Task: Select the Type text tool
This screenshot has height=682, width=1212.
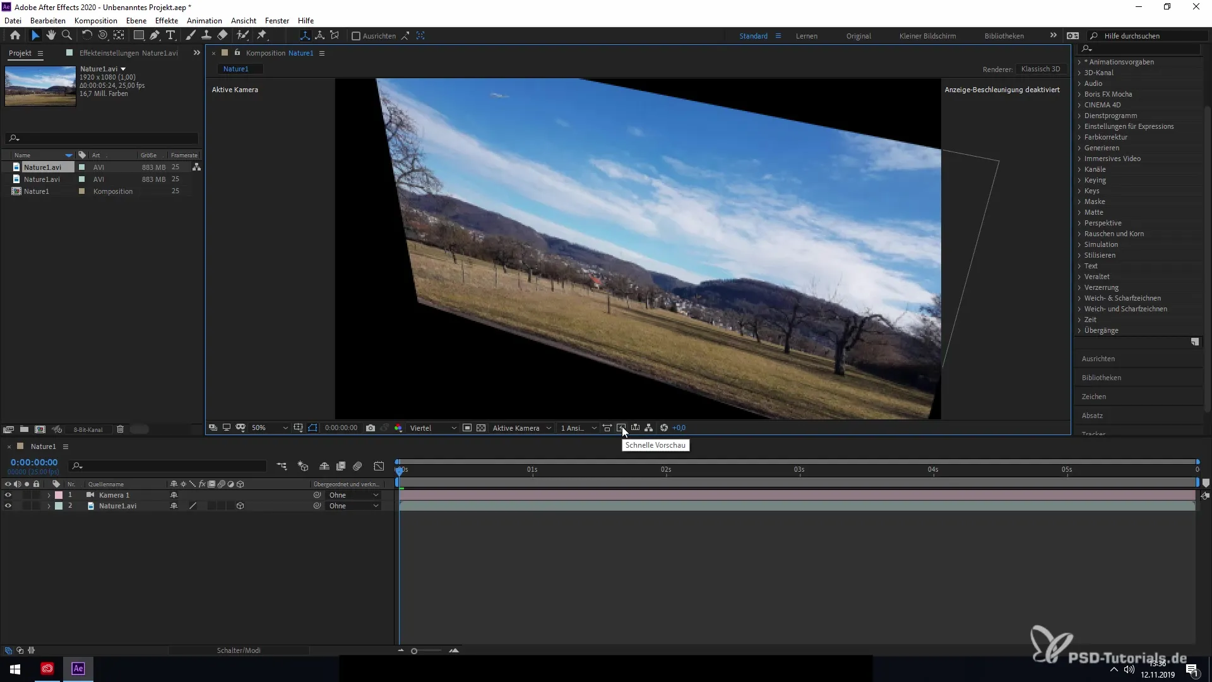Action: point(170,35)
